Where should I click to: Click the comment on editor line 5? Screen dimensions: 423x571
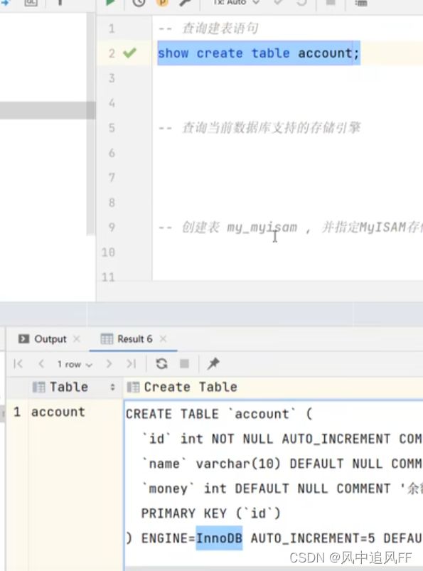click(259, 128)
